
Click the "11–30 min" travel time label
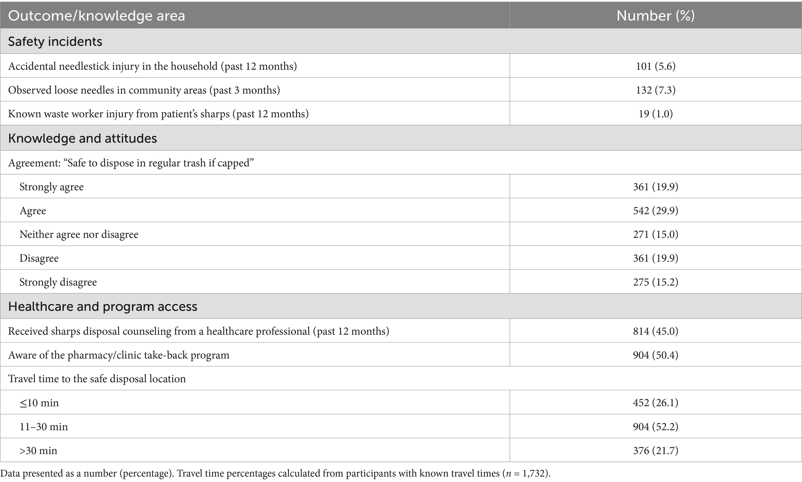coord(43,427)
